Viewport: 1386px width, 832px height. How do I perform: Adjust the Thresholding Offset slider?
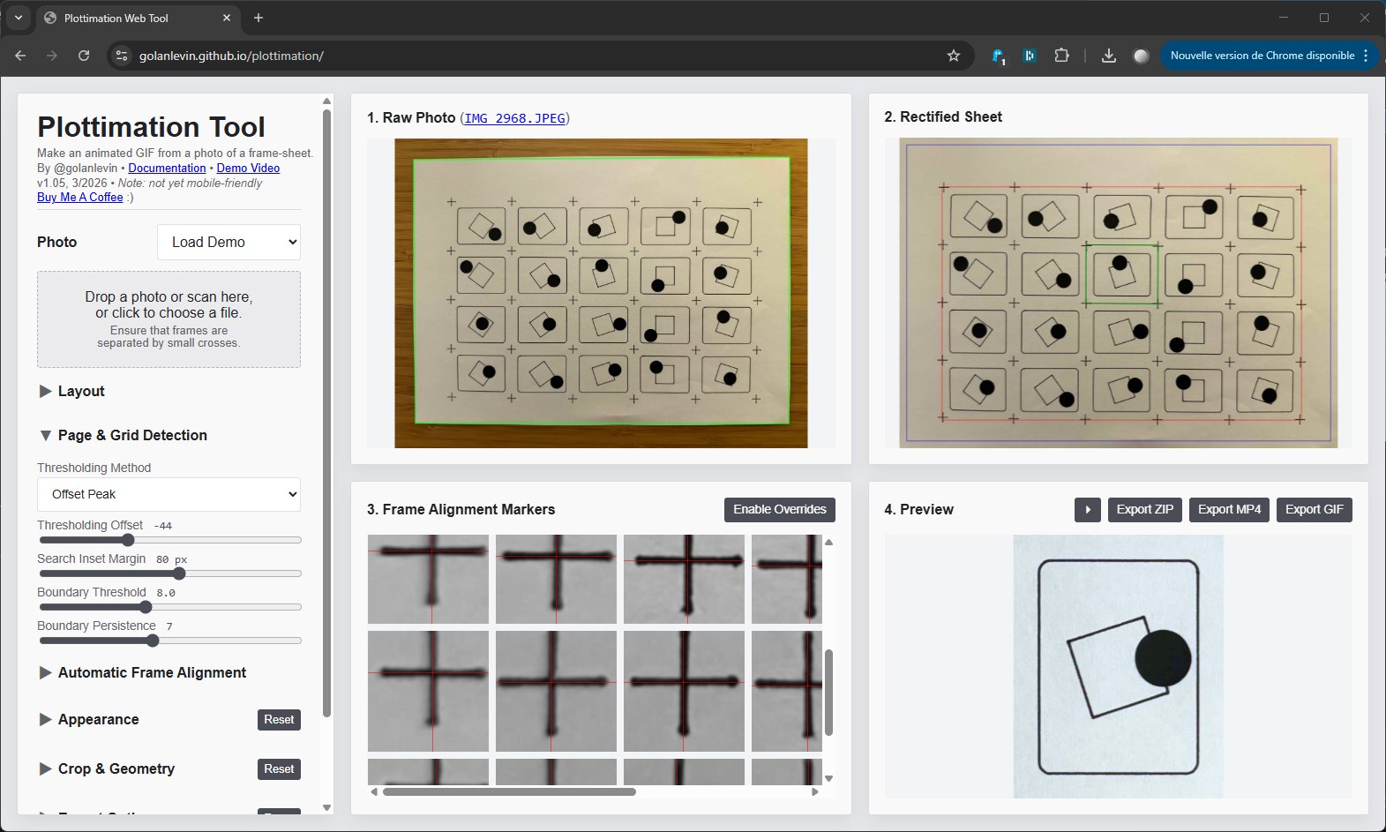point(128,540)
